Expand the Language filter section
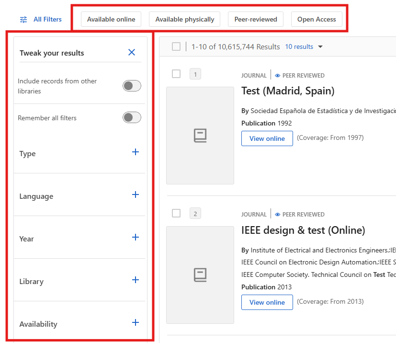Viewport: 396px width, 343px height. tap(136, 195)
